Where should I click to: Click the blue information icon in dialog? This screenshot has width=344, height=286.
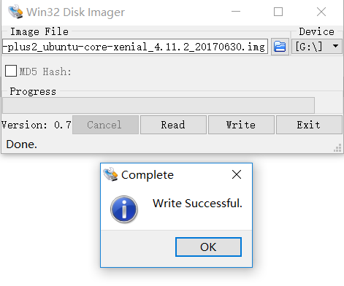click(x=124, y=209)
